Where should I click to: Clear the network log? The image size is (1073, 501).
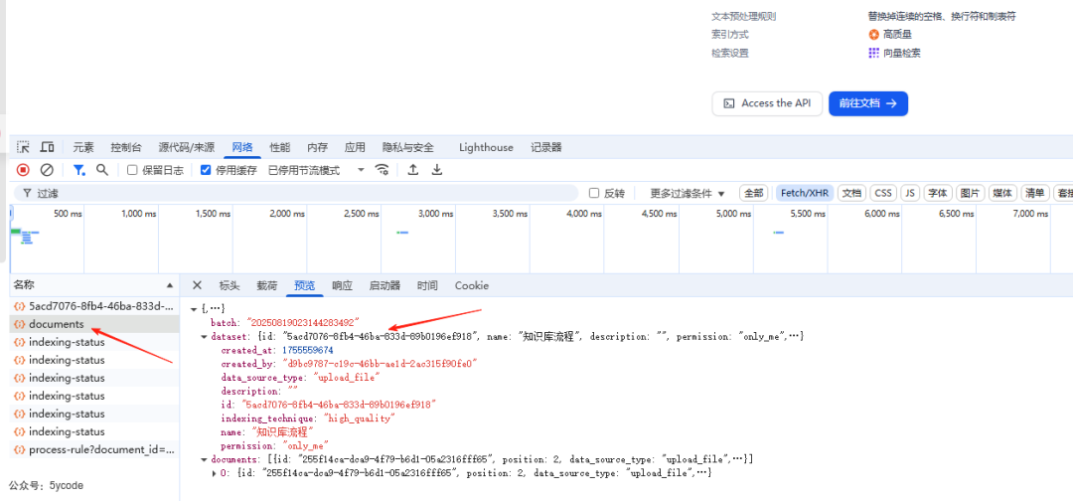(47, 170)
